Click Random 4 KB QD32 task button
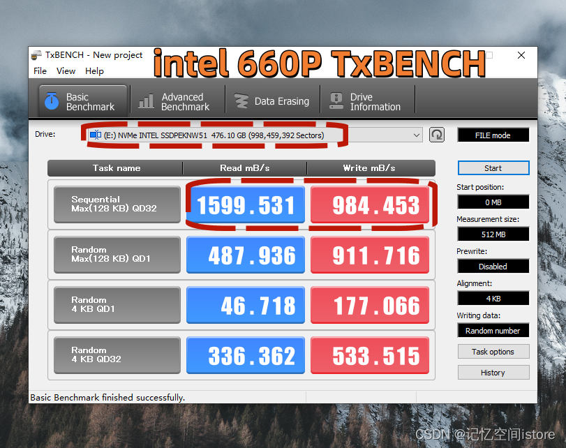This screenshot has width=566, height=448. pyautogui.click(x=117, y=355)
